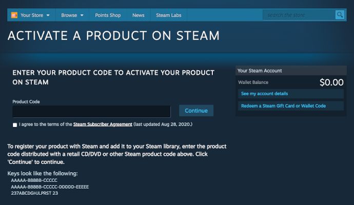
Task: Click the $0.00 wallet balance amount
Action: pos(331,83)
